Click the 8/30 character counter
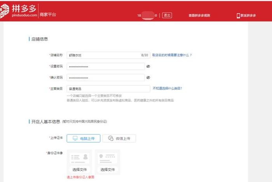 145,55
